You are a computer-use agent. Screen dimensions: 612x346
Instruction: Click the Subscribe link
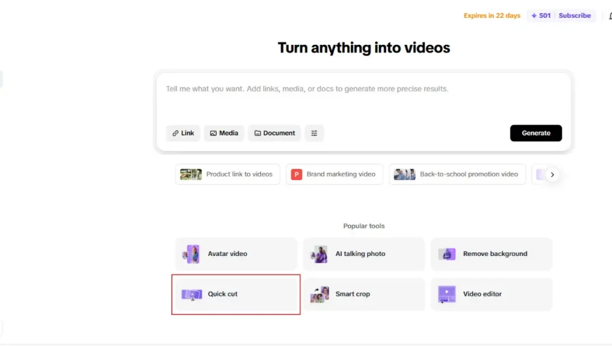574,16
